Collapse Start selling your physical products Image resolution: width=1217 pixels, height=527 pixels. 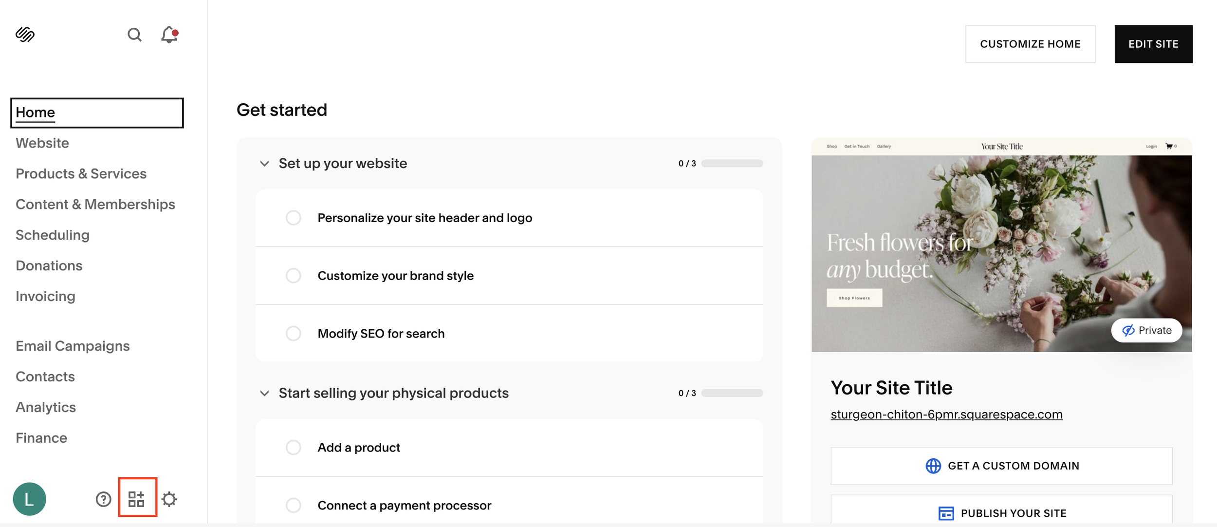264,393
